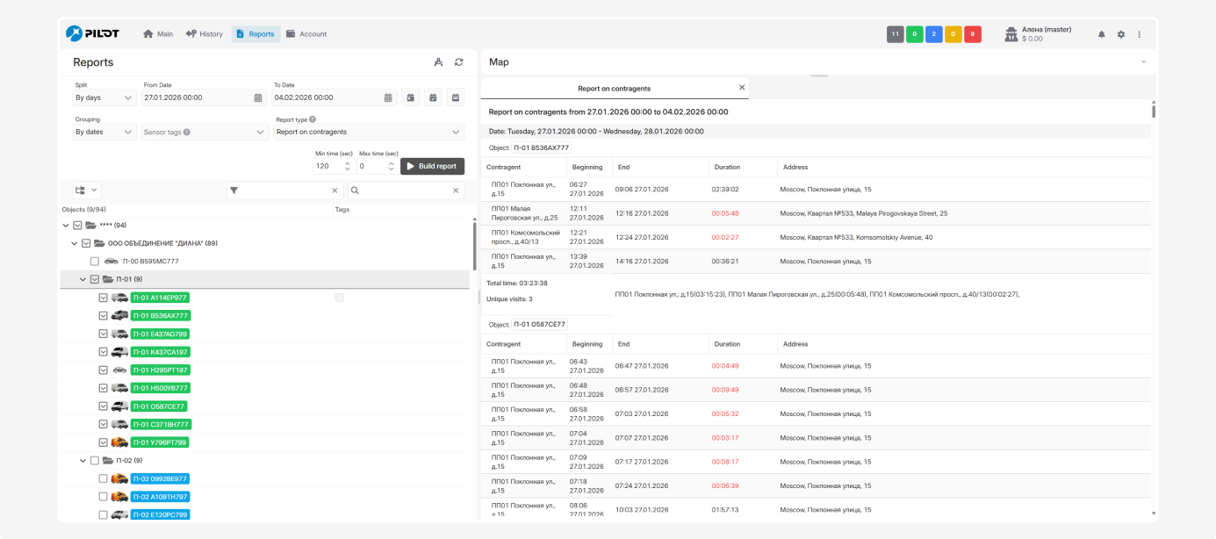
Task: Check the П-00 B595MC777 vehicle checkbox
Action: click(x=95, y=262)
